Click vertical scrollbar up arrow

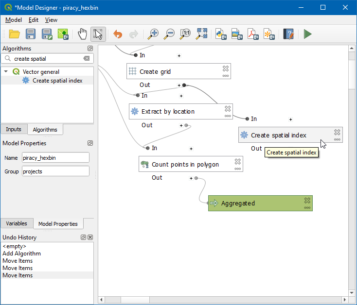(x=352, y=48)
